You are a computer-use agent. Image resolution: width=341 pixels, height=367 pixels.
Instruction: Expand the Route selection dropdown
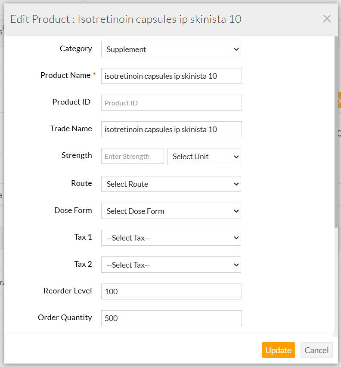pyautogui.click(x=171, y=184)
